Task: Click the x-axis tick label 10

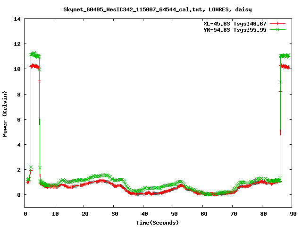Action: pyautogui.click(x=56, y=214)
